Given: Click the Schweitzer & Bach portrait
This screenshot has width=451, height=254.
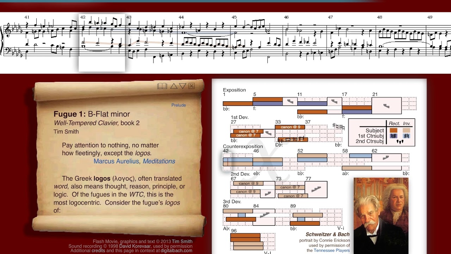Looking at the screenshot, I should pyautogui.click(x=381, y=216).
